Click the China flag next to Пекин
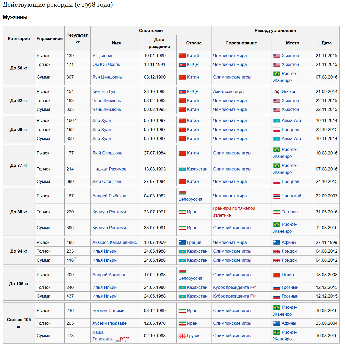This screenshot has height=350, width=345. [x=277, y=275]
